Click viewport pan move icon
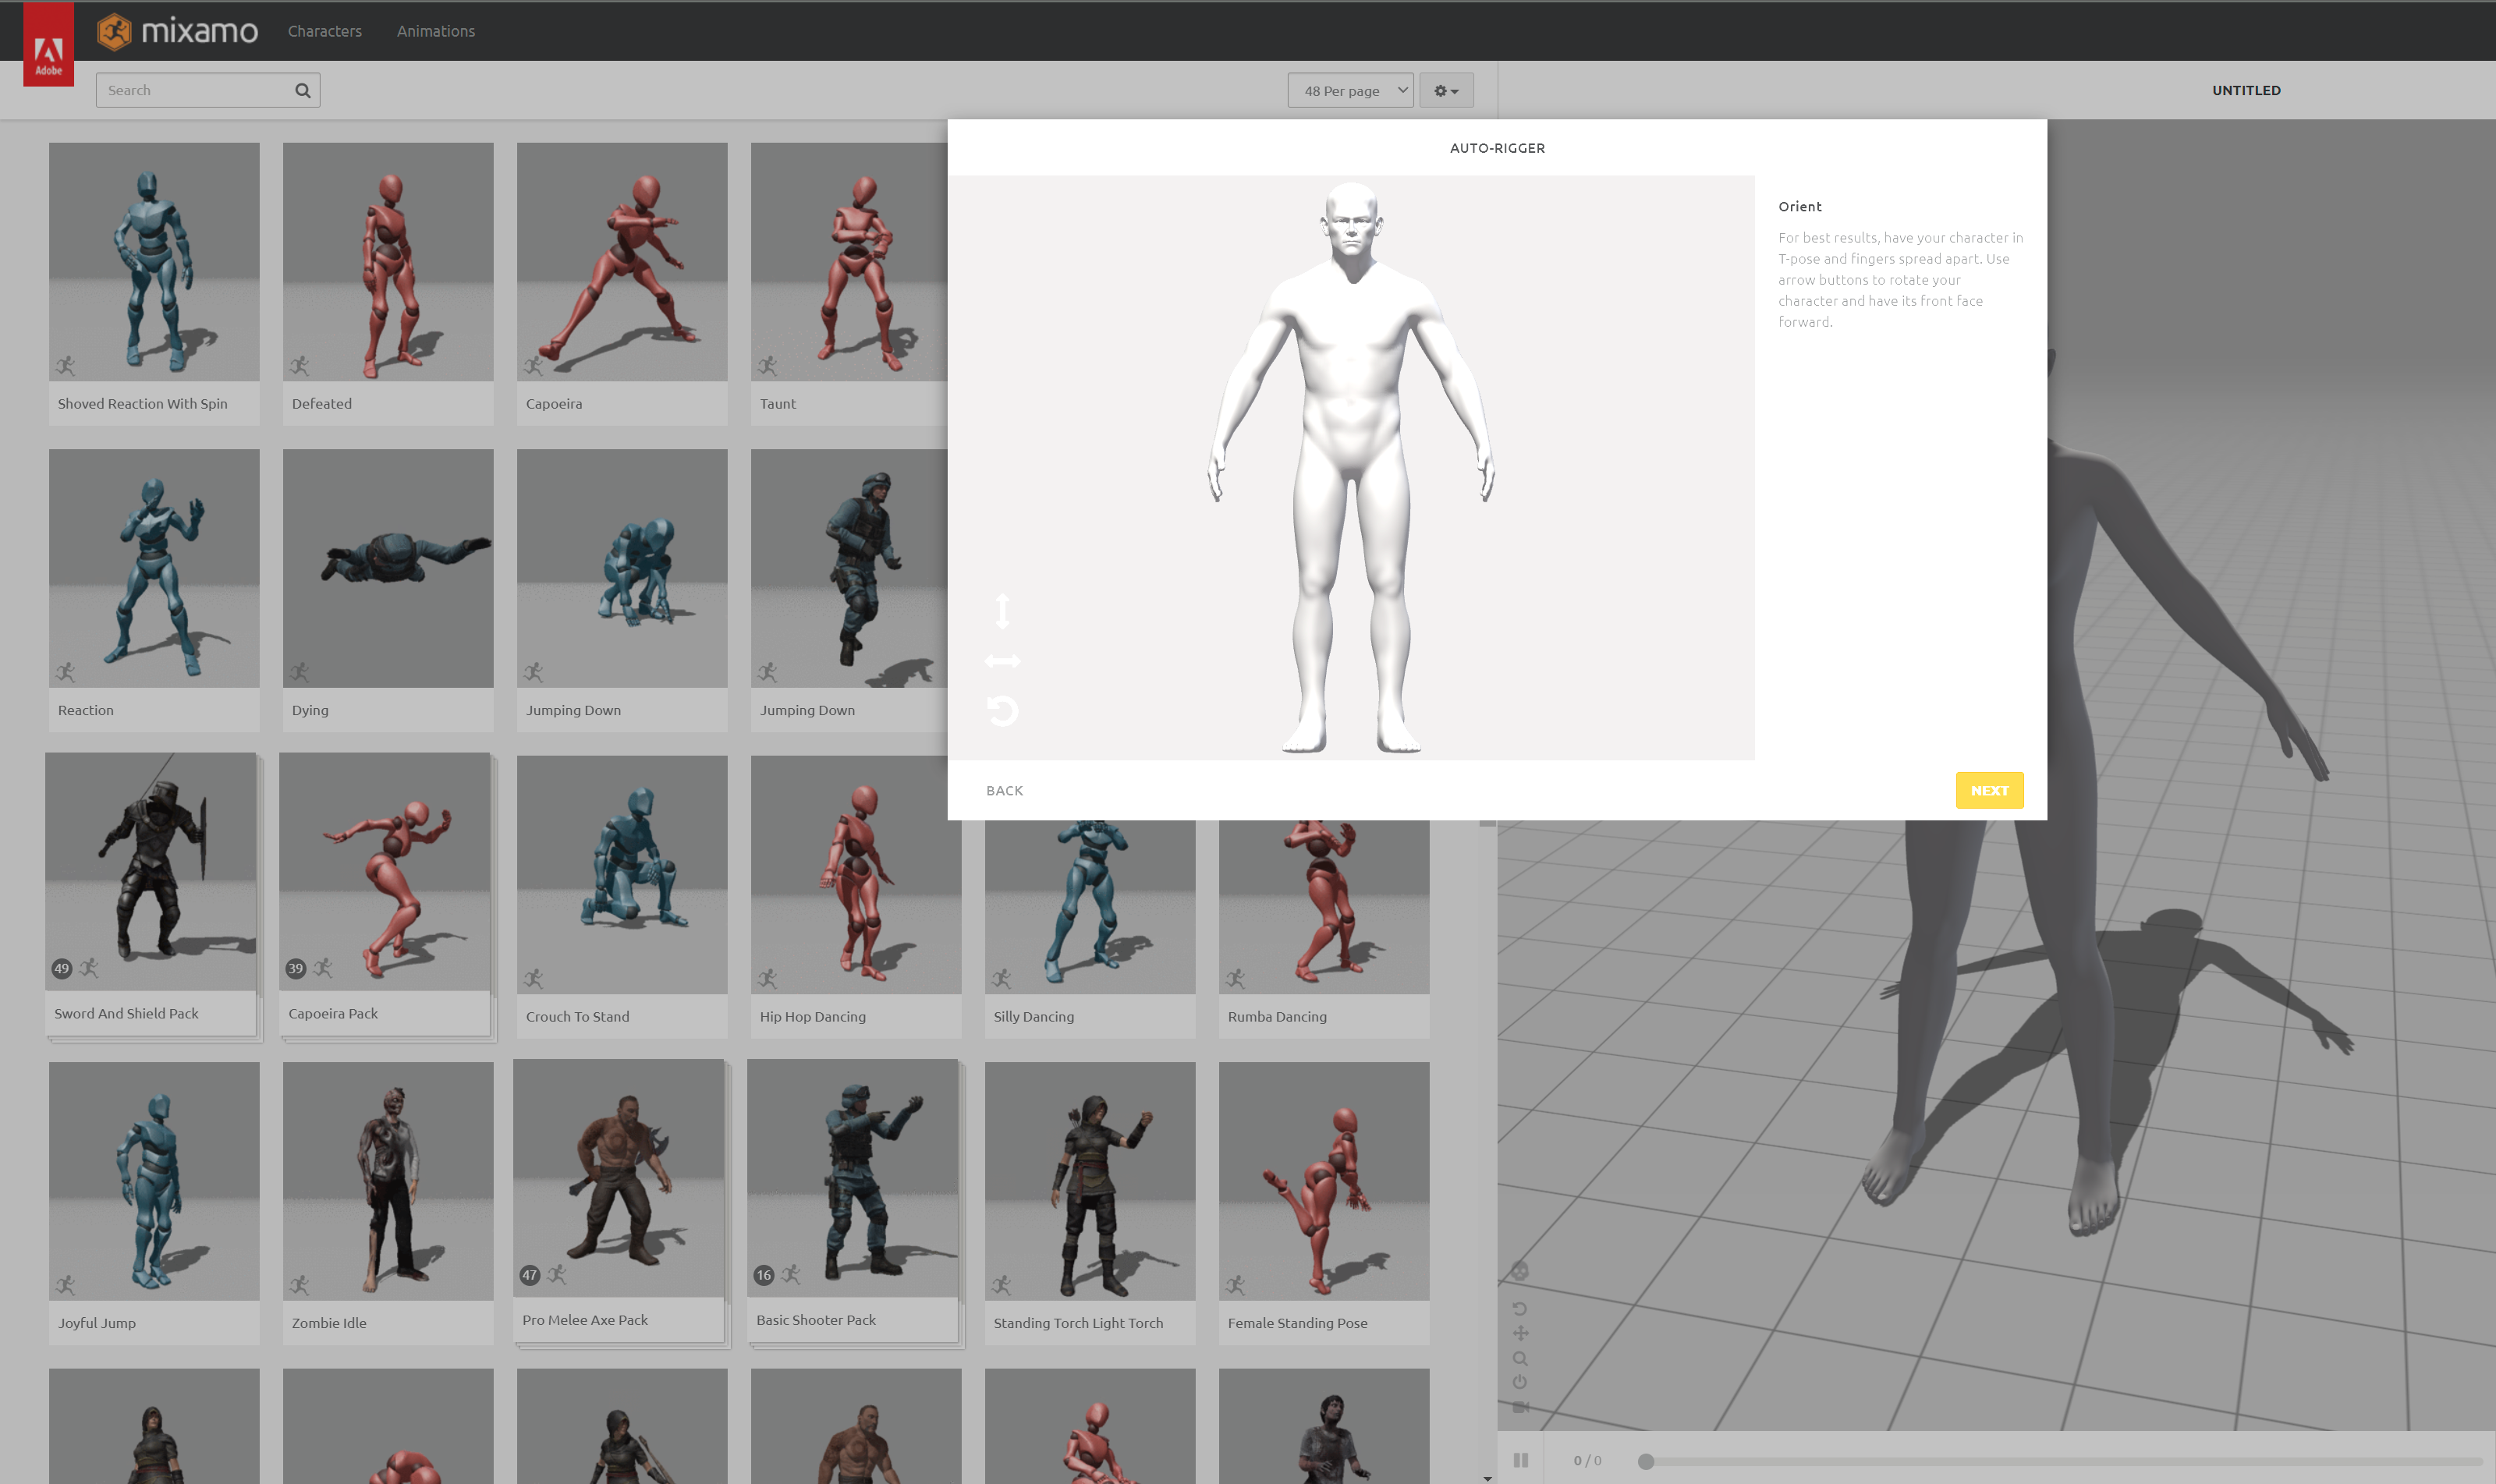 (x=1520, y=1333)
